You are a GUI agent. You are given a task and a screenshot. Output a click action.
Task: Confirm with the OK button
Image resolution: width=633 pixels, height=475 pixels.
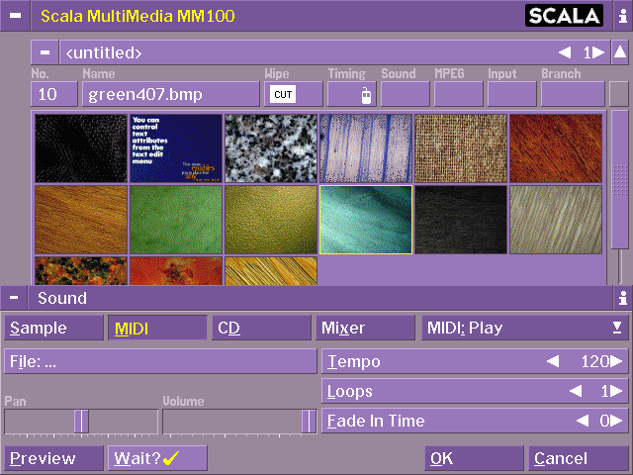pos(474,458)
